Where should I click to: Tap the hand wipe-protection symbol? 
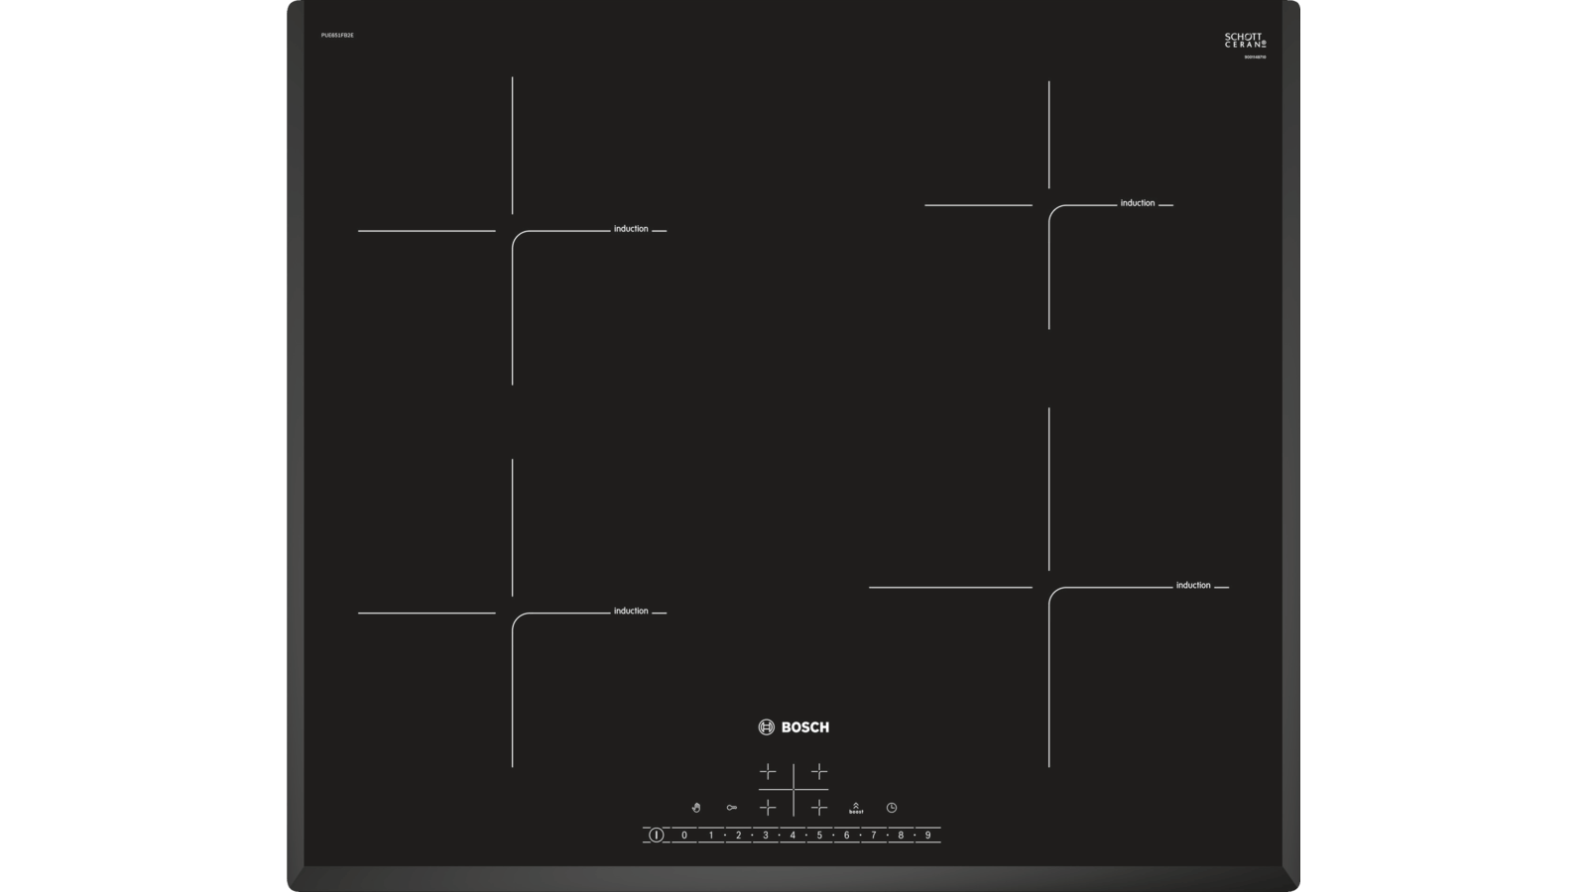pyautogui.click(x=696, y=808)
